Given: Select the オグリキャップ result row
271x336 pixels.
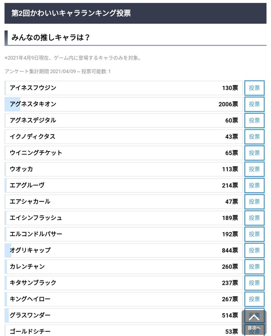Looking at the screenshot, I should pos(124,250).
